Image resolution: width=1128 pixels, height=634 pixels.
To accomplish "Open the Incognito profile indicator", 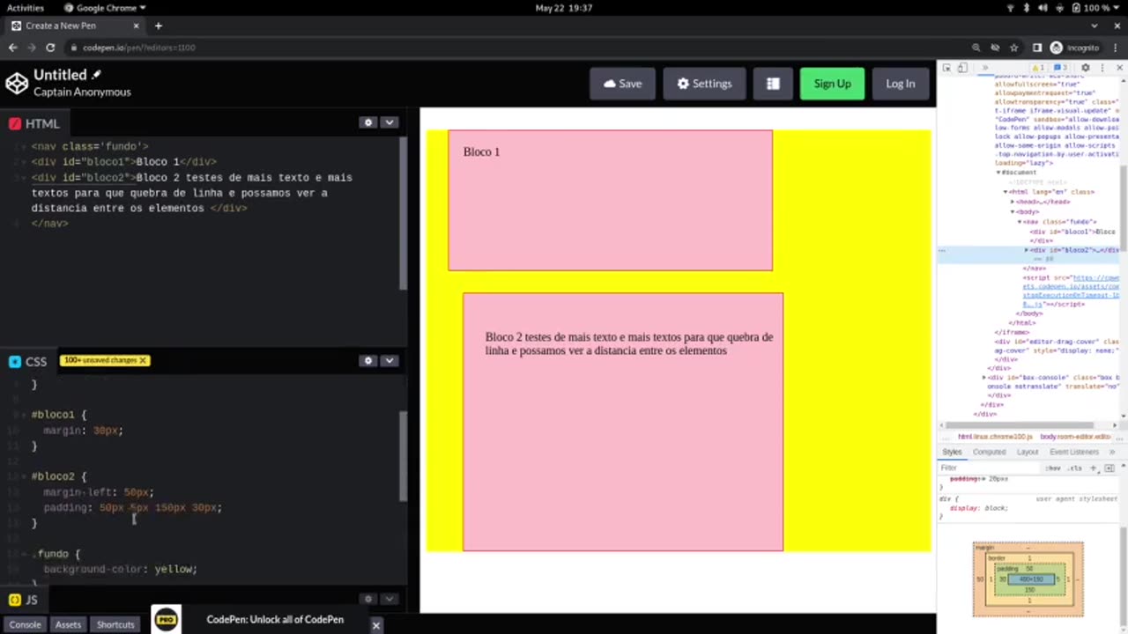I will pyautogui.click(x=1074, y=48).
